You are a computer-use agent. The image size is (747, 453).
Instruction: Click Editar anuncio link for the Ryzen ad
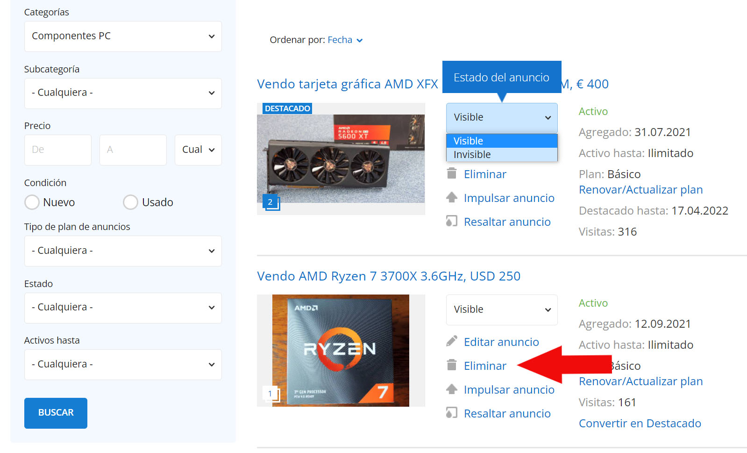(x=501, y=342)
